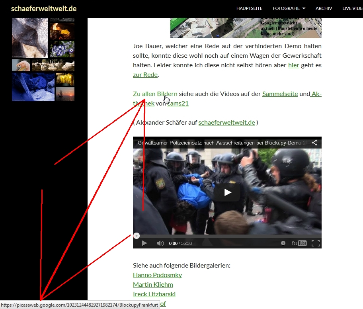Open the 'Zu allen Bildern' link
This screenshot has height=309, width=363.
[x=155, y=94]
